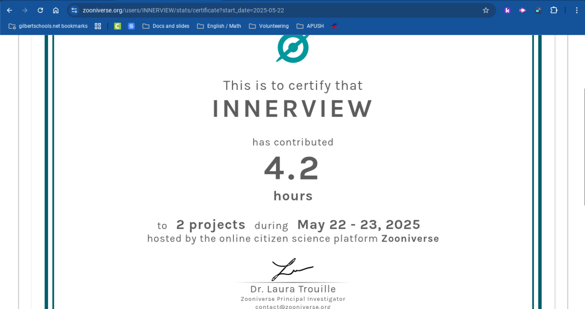This screenshot has height=309, width=585.
Task: Click the browser forward arrow
Action: (x=25, y=10)
